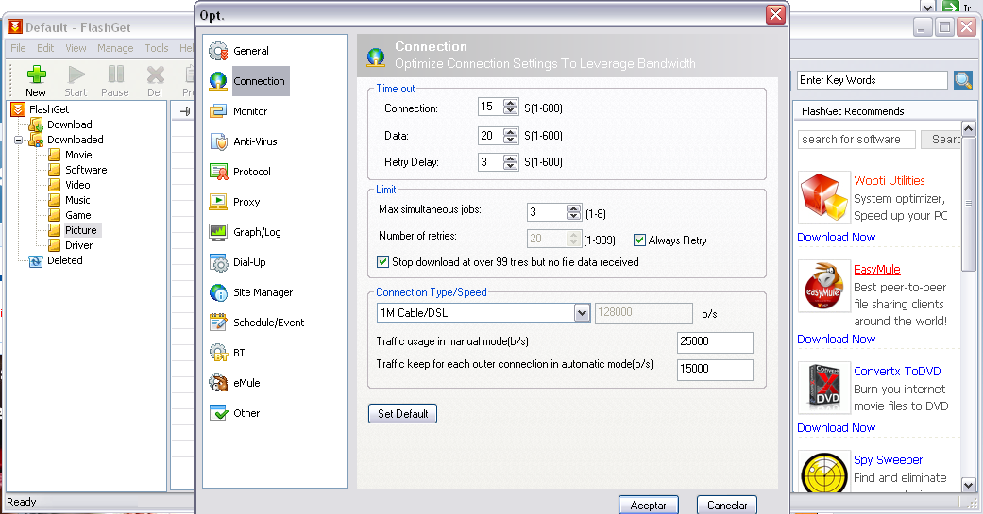Click Download Now under Convertx ToDVD
This screenshot has width=983, height=514.
pyautogui.click(x=837, y=427)
